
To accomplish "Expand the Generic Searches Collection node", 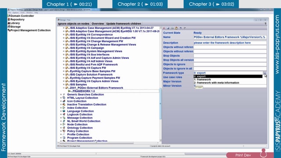I will coord(61,94).
